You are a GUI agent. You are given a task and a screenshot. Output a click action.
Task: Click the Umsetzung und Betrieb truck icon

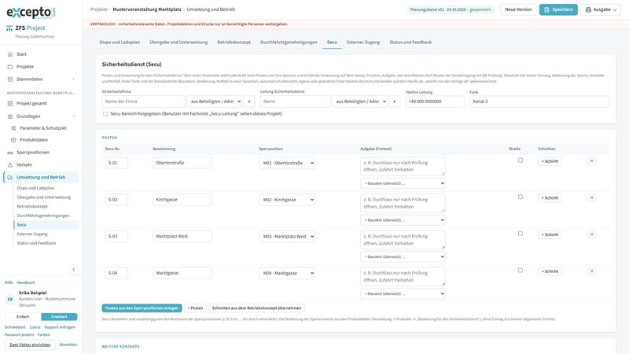click(10, 178)
